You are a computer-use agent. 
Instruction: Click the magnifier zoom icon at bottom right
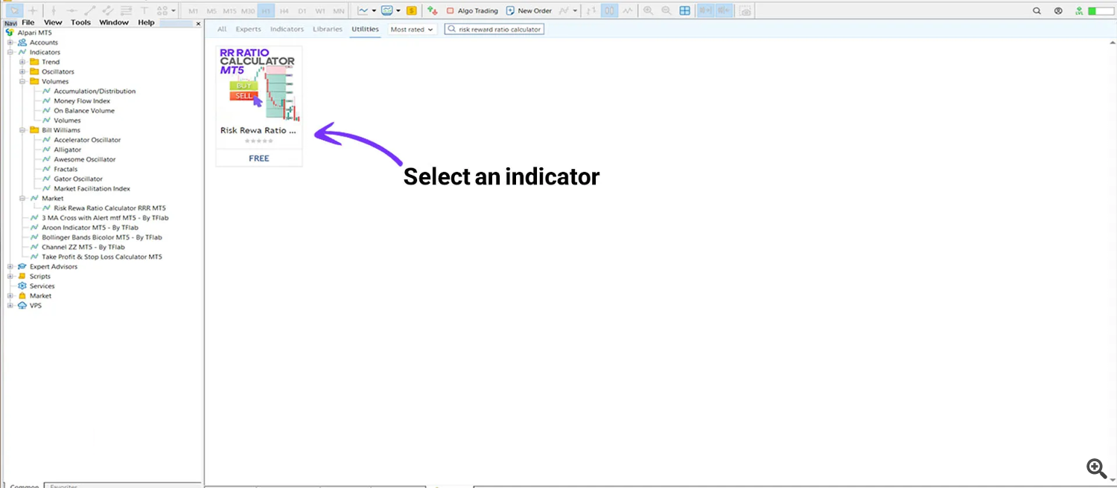(1096, 468)
